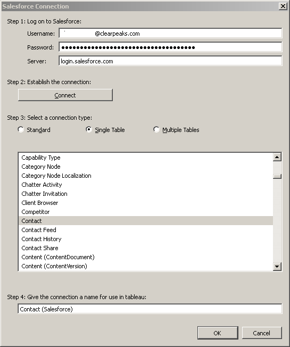Select Contact Feed table
The height and width of the screenshot is (347, 290).
point(146,230)
